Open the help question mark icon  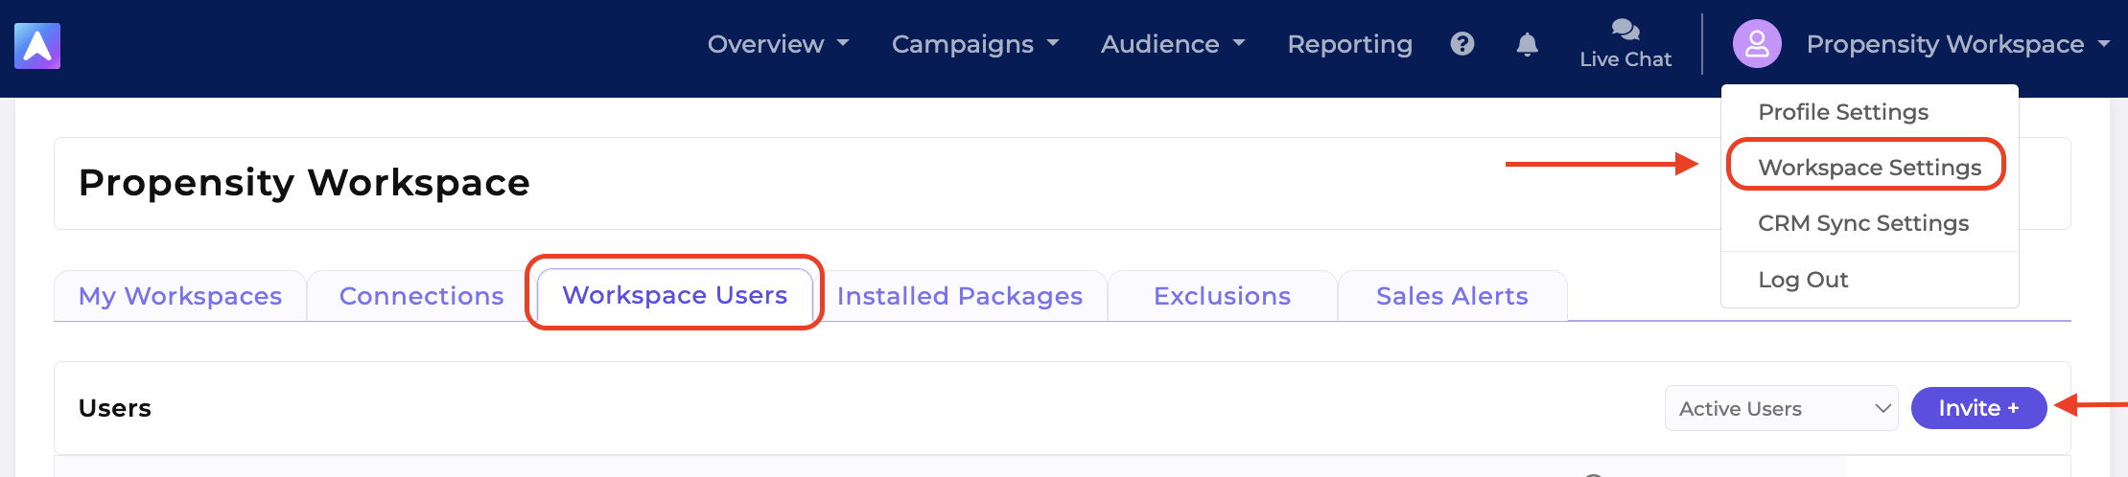(1462, 44)
